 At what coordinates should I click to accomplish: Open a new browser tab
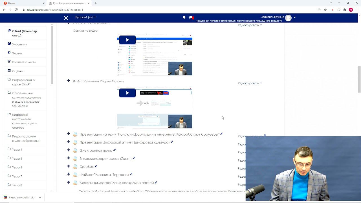[x=96, y=3]
